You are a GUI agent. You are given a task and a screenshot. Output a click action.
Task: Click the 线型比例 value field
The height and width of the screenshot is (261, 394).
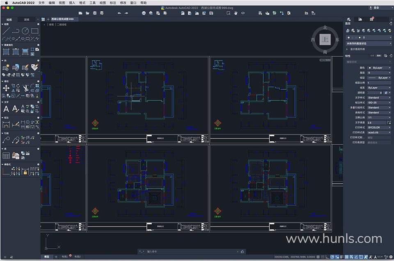click(379, 83)
